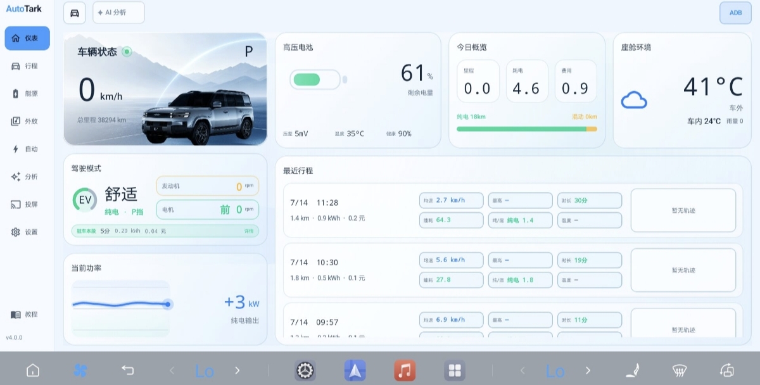This screenshot has width=760, height=385.
Task: Open the app grid launcher icon
Action: [x=454, y=370]
